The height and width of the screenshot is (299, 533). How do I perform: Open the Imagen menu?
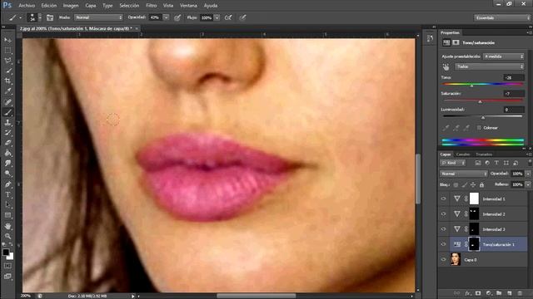[x=71, y=6]
